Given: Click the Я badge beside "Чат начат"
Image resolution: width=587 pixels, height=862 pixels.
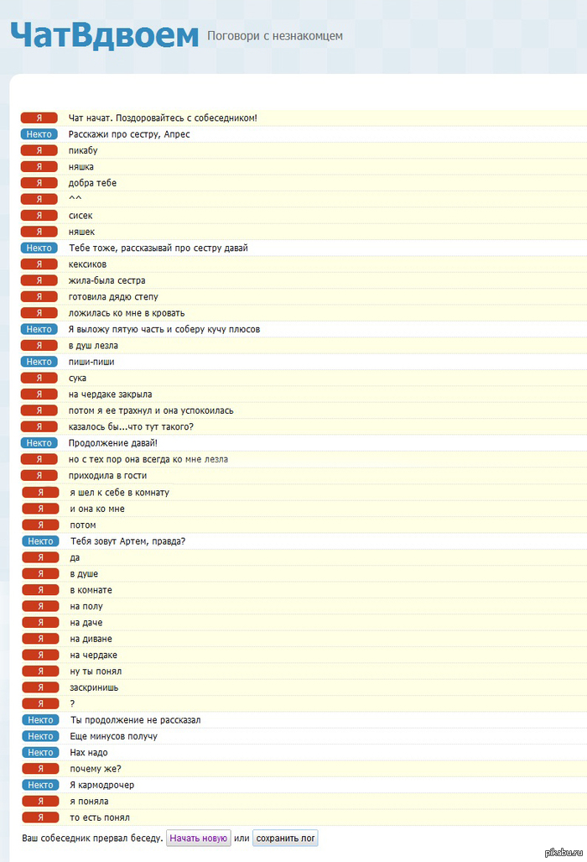Looking at the screenshot, I should [39, 118].
